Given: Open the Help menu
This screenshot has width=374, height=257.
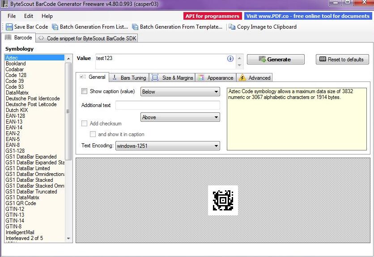Looking at the screenshot, I should [x=47, y=16].
